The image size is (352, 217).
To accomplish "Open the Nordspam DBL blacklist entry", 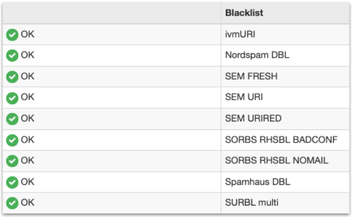I will 257,55.
